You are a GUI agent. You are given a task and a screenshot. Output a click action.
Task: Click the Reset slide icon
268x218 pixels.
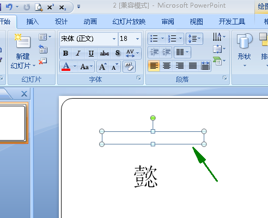coord(43,49)
